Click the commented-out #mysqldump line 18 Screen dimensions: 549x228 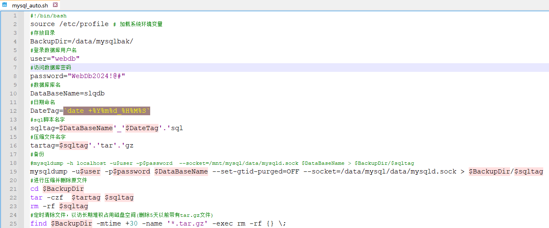tap(222, 163)
